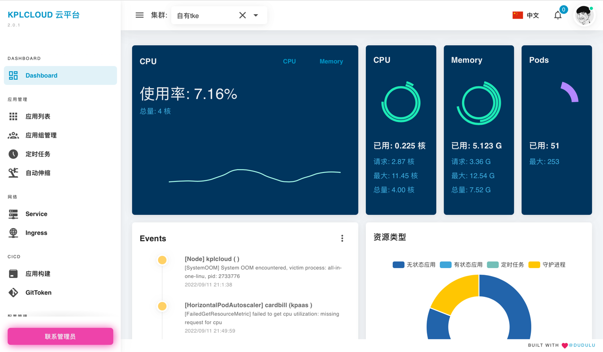Switch chart to Memory tab

(331, 61)
